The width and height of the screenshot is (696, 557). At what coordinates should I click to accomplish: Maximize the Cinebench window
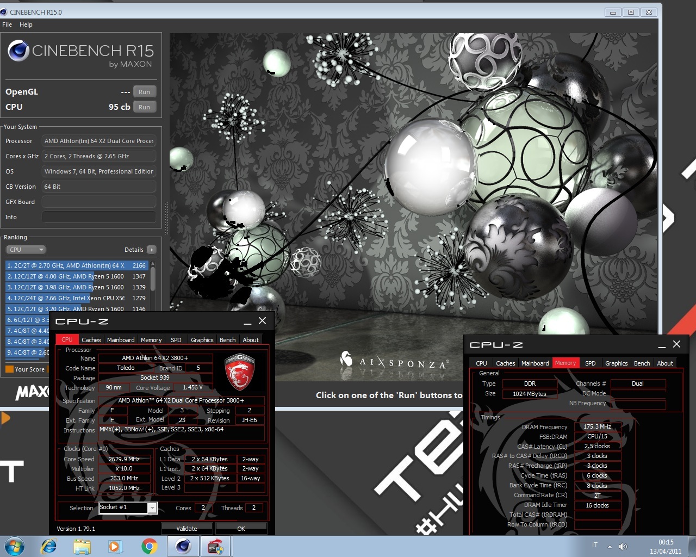pos(631,12)
